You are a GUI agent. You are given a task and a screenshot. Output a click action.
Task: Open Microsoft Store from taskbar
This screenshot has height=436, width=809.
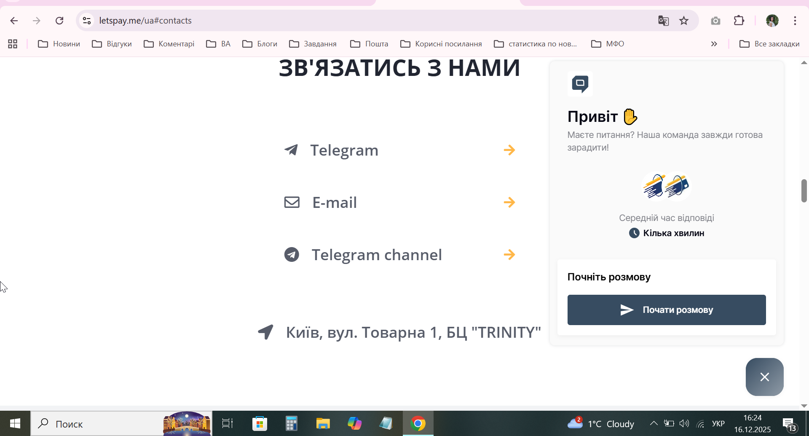(x=260, y=423)
